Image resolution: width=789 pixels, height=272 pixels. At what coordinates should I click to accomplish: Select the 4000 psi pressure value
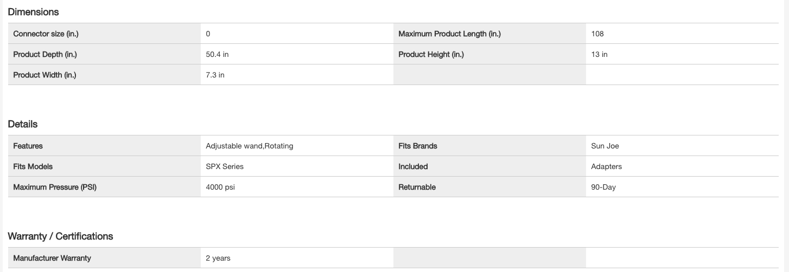click(220, 187)
